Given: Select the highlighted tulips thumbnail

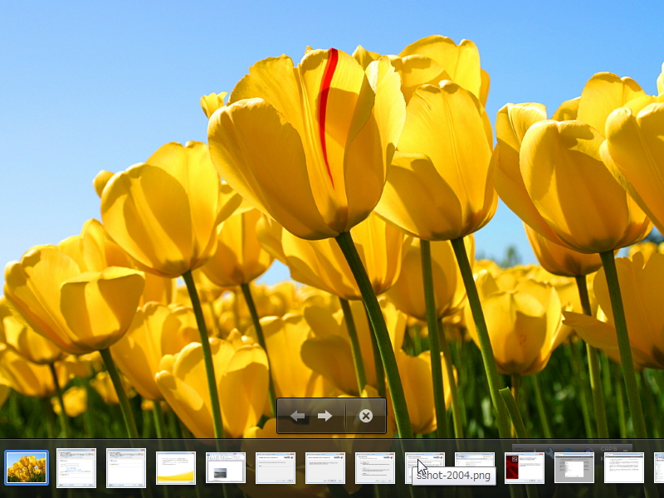Looking at the screenshot, I should pyautogui.click(x=27, y=467).
